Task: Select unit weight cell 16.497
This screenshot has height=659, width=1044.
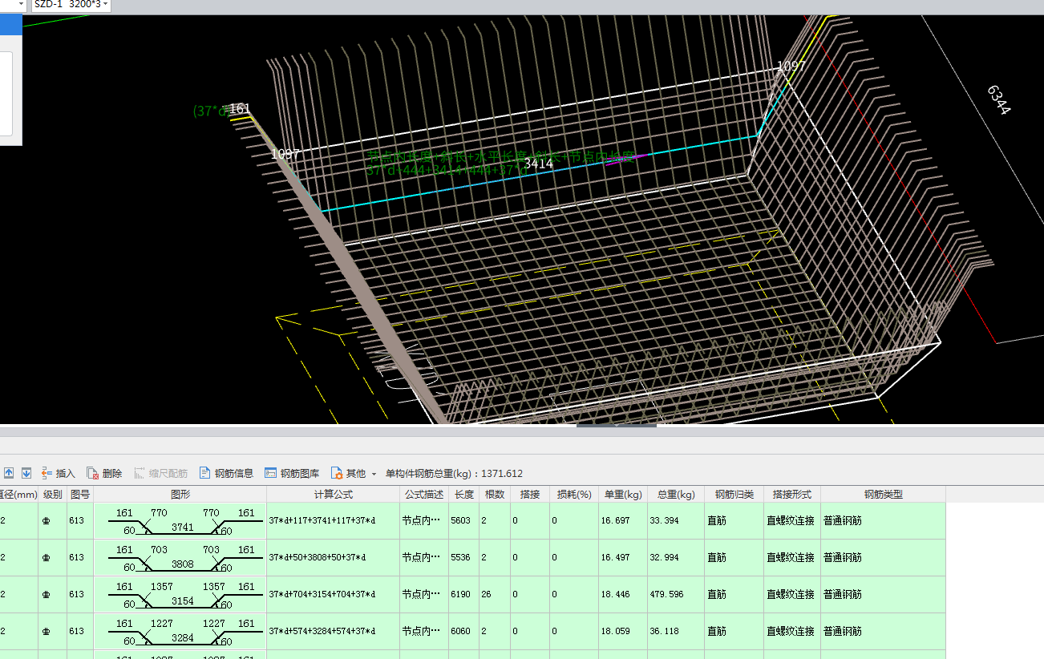Action: pos(622,558)
